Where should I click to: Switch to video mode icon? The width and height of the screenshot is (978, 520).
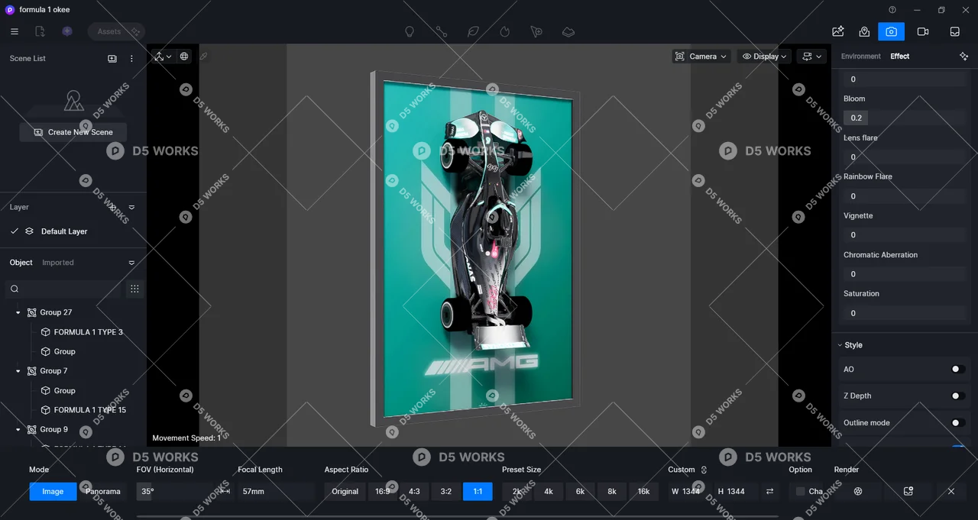923,31
